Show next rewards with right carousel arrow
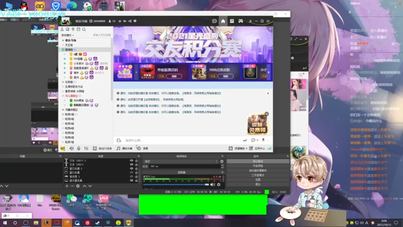This screenshot has height=227, width=403. click(x=268, y=72)
